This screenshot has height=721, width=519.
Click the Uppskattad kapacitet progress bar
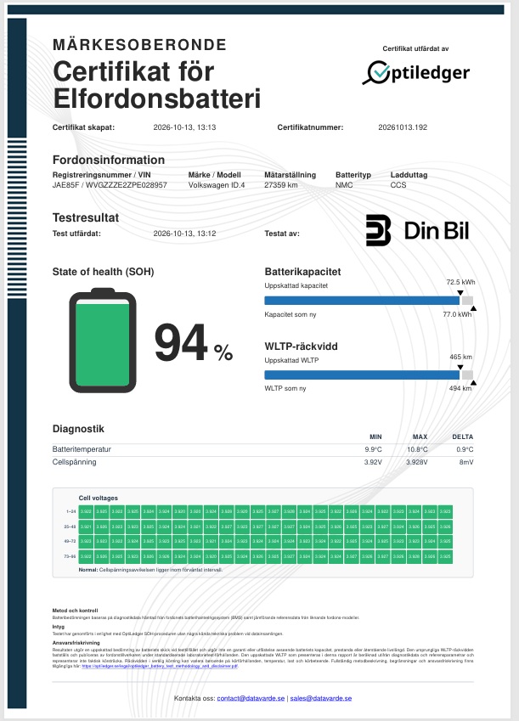[369, 301]
